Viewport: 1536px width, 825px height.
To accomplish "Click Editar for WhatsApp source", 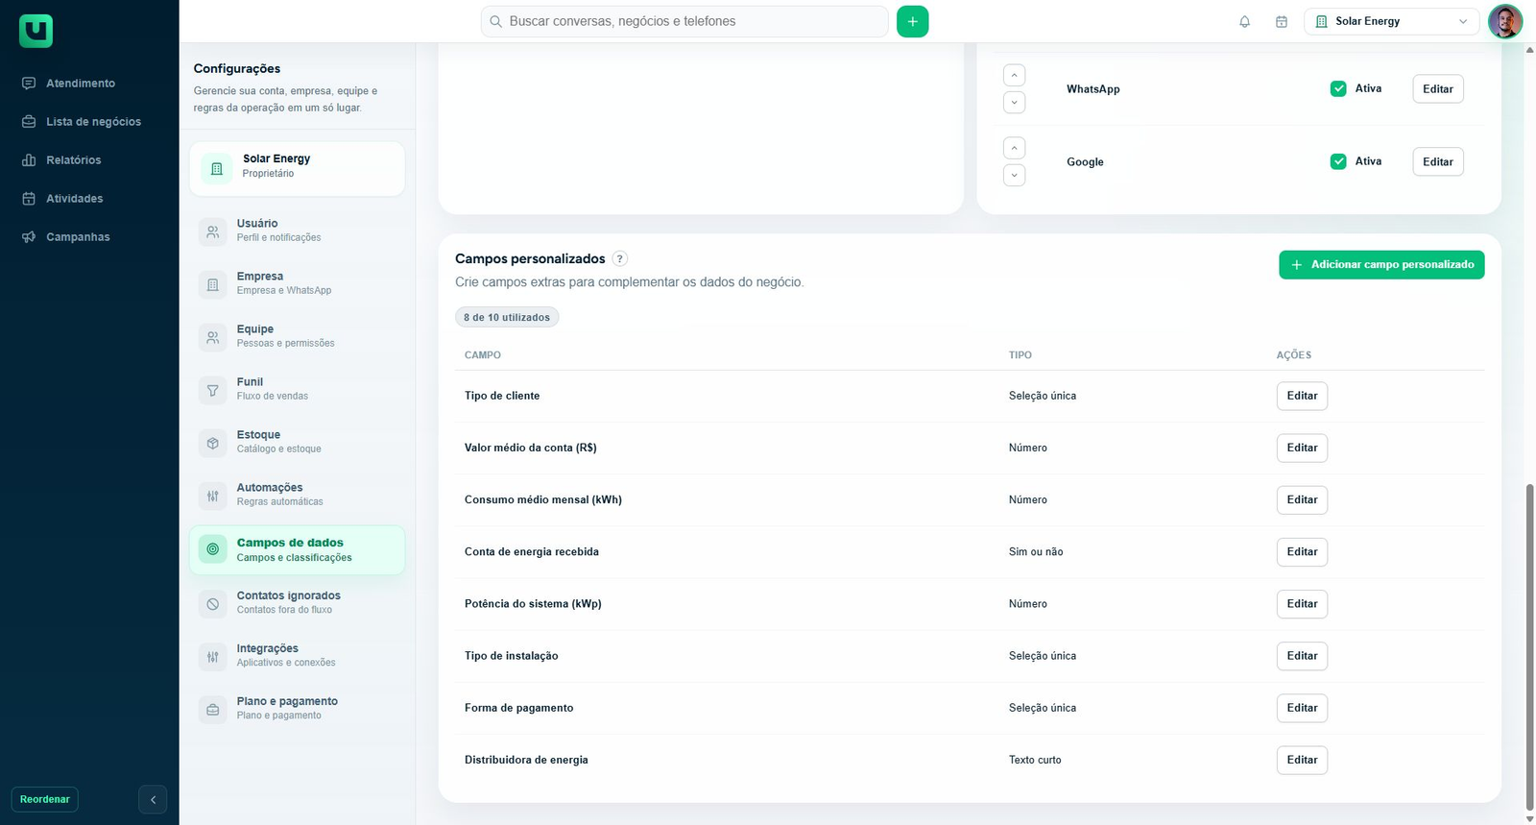I will pyautogui.click(x=1437, y=88).
